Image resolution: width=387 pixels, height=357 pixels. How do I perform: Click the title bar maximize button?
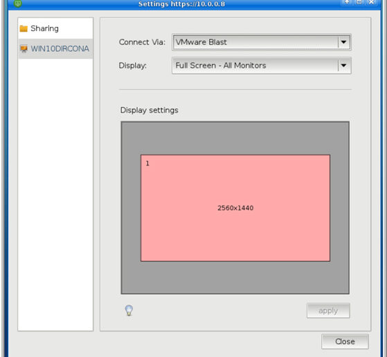[359, 3]
